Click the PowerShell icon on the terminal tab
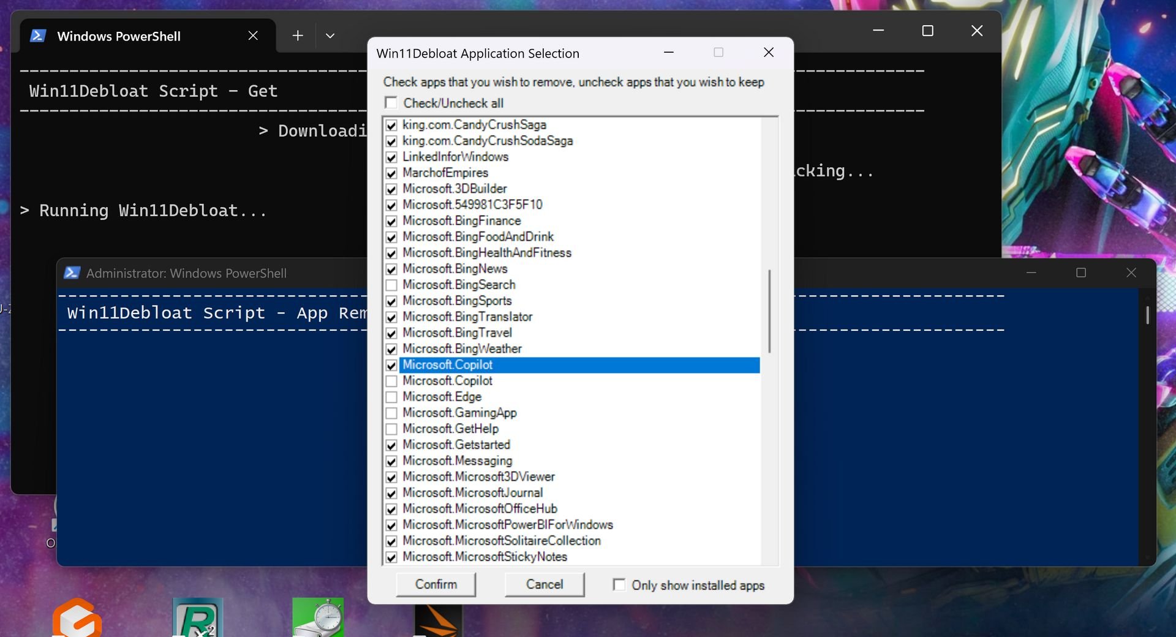Viewport: 1176px width, 637px height. coord(38,36)
